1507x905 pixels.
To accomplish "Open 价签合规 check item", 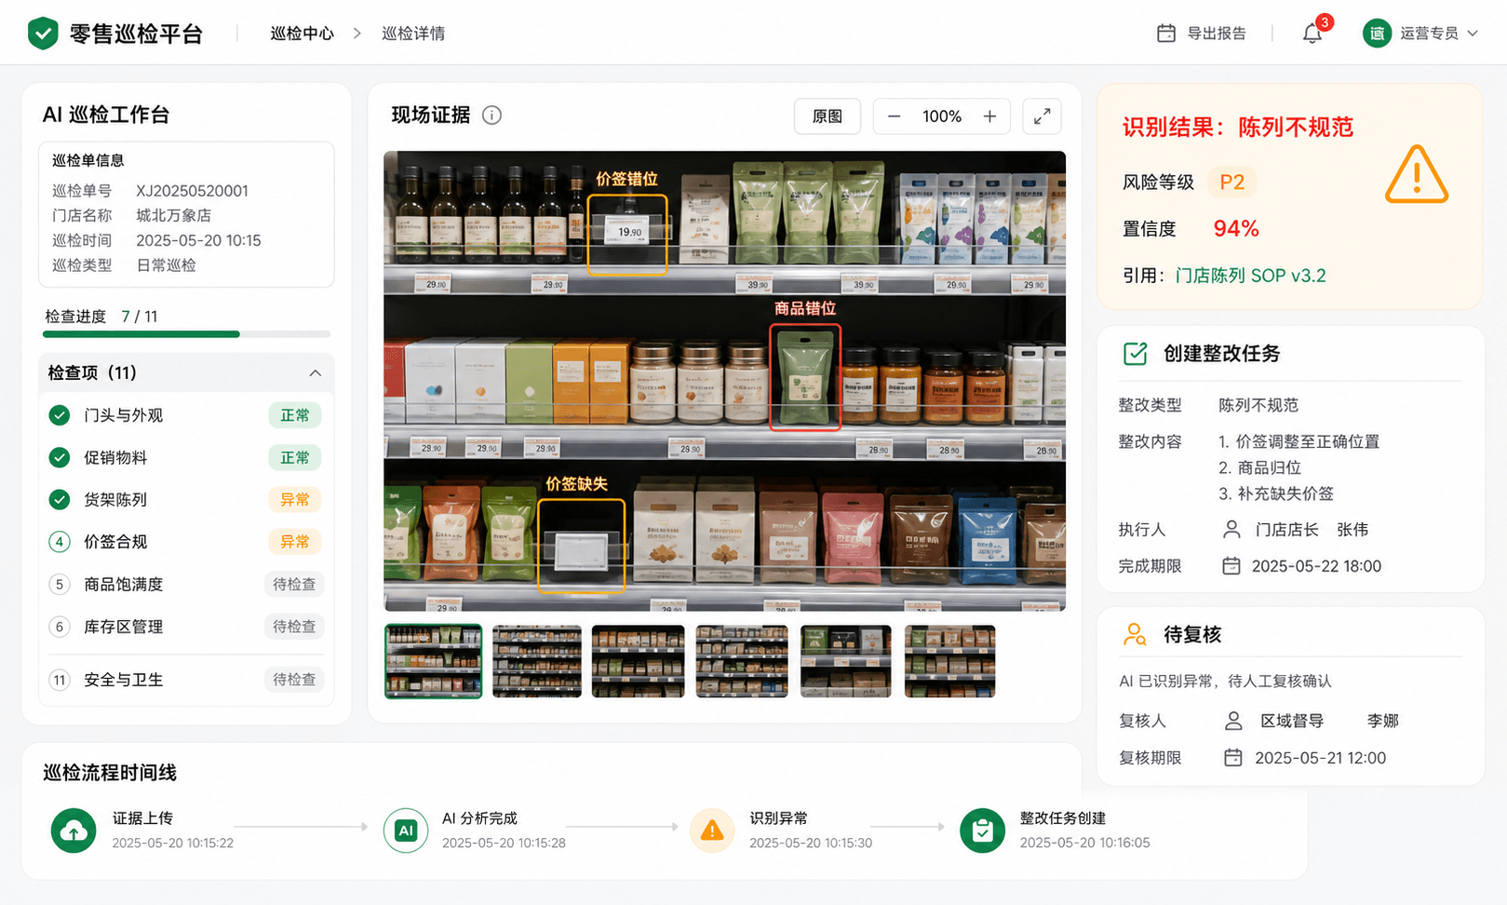I will 185,542.
